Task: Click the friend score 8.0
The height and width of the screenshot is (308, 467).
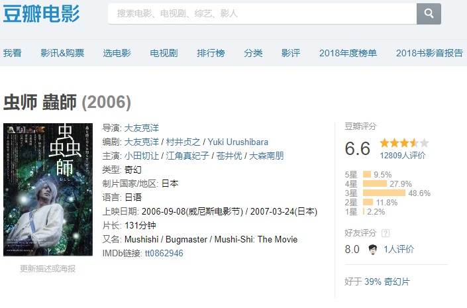Action: click(352, 249)
